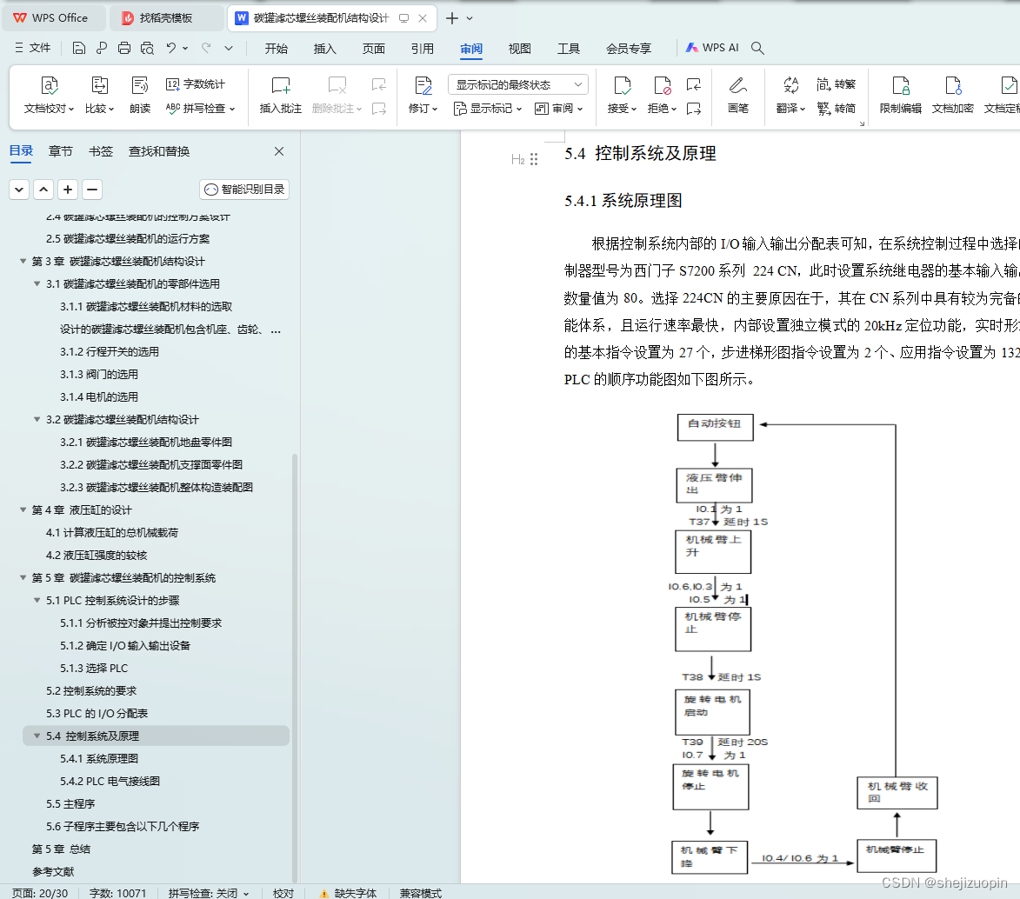The width and height of the screenshot is (1020, 899).
Task: Toggle 拼写检查 status in status bar
Action: (x=208, y=893)
